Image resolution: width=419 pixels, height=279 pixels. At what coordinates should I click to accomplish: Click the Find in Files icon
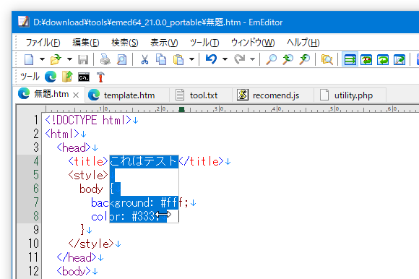(327, 59)
